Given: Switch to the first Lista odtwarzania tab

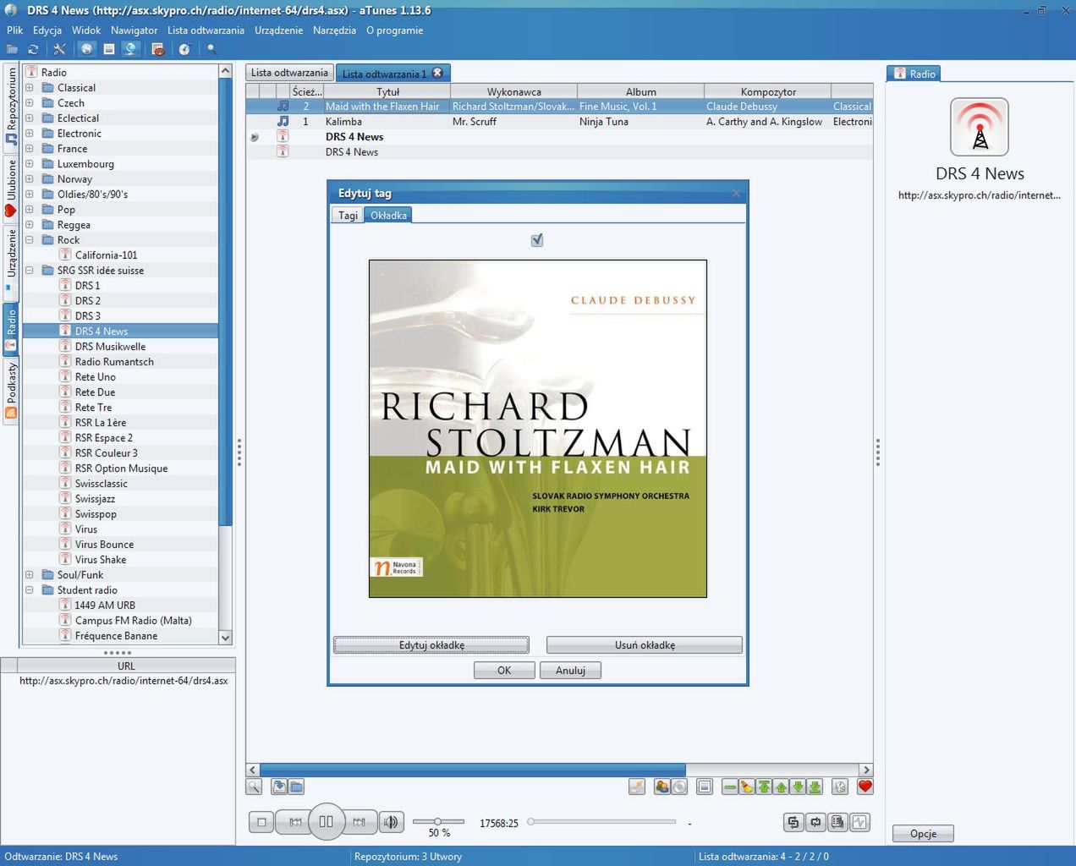Looking at the screenshot, I should click(289, 73).
